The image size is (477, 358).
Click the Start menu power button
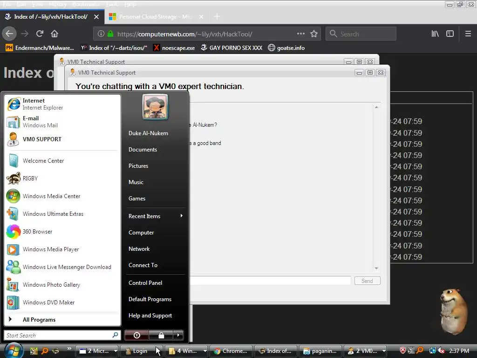click(136, 335)
